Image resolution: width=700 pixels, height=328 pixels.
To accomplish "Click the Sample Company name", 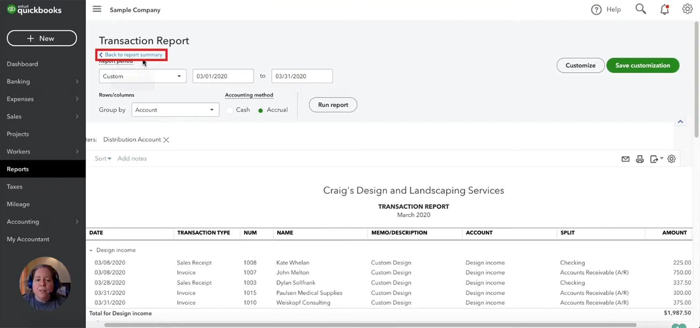I will [135, 10].
